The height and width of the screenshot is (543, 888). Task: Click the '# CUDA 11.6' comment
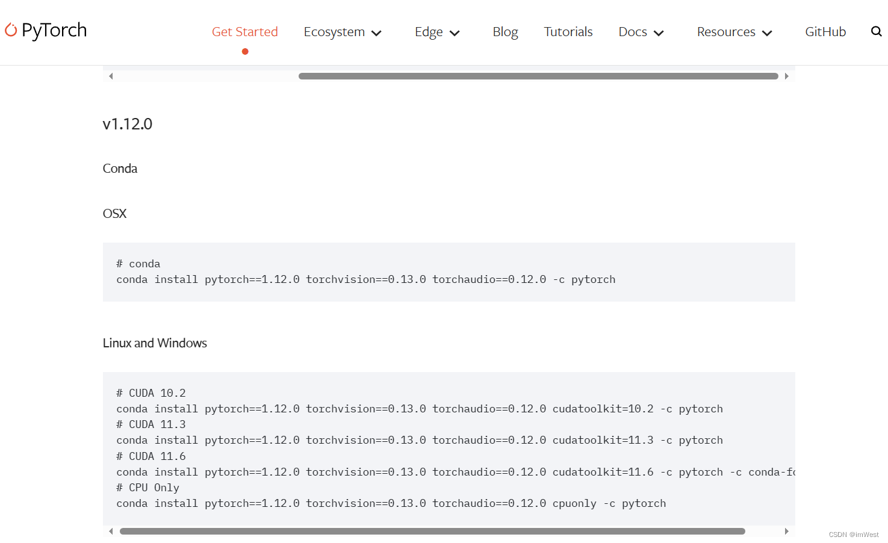pyautogui.click(x=151, y=456)
